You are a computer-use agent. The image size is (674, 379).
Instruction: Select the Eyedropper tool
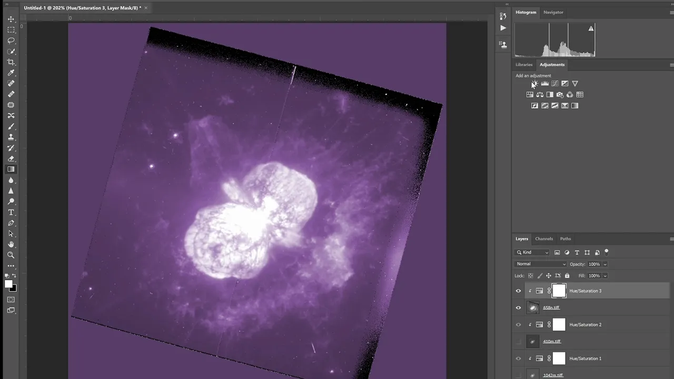coord(11,73)
